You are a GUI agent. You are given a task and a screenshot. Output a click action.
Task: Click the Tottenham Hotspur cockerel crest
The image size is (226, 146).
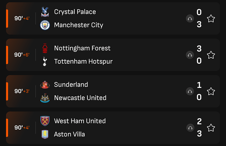pyautogui.click(x=44, y=62)
